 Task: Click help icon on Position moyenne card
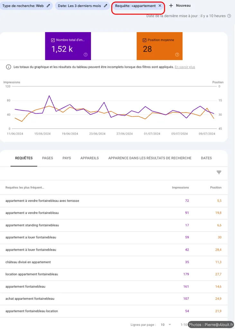[x=177, y=55]
